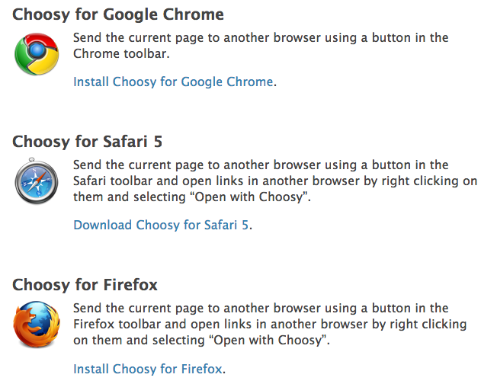Screen dimensions: 481x384
Task: Click the first description line under the Safari 5 heading
Action: tap(261, 165)
